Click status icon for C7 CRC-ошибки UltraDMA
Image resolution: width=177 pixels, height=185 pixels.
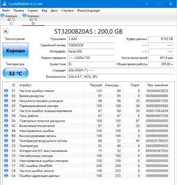[6, 166]
